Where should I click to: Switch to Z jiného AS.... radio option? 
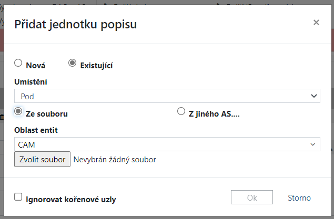pyautogui.click(x=181, y=111)
